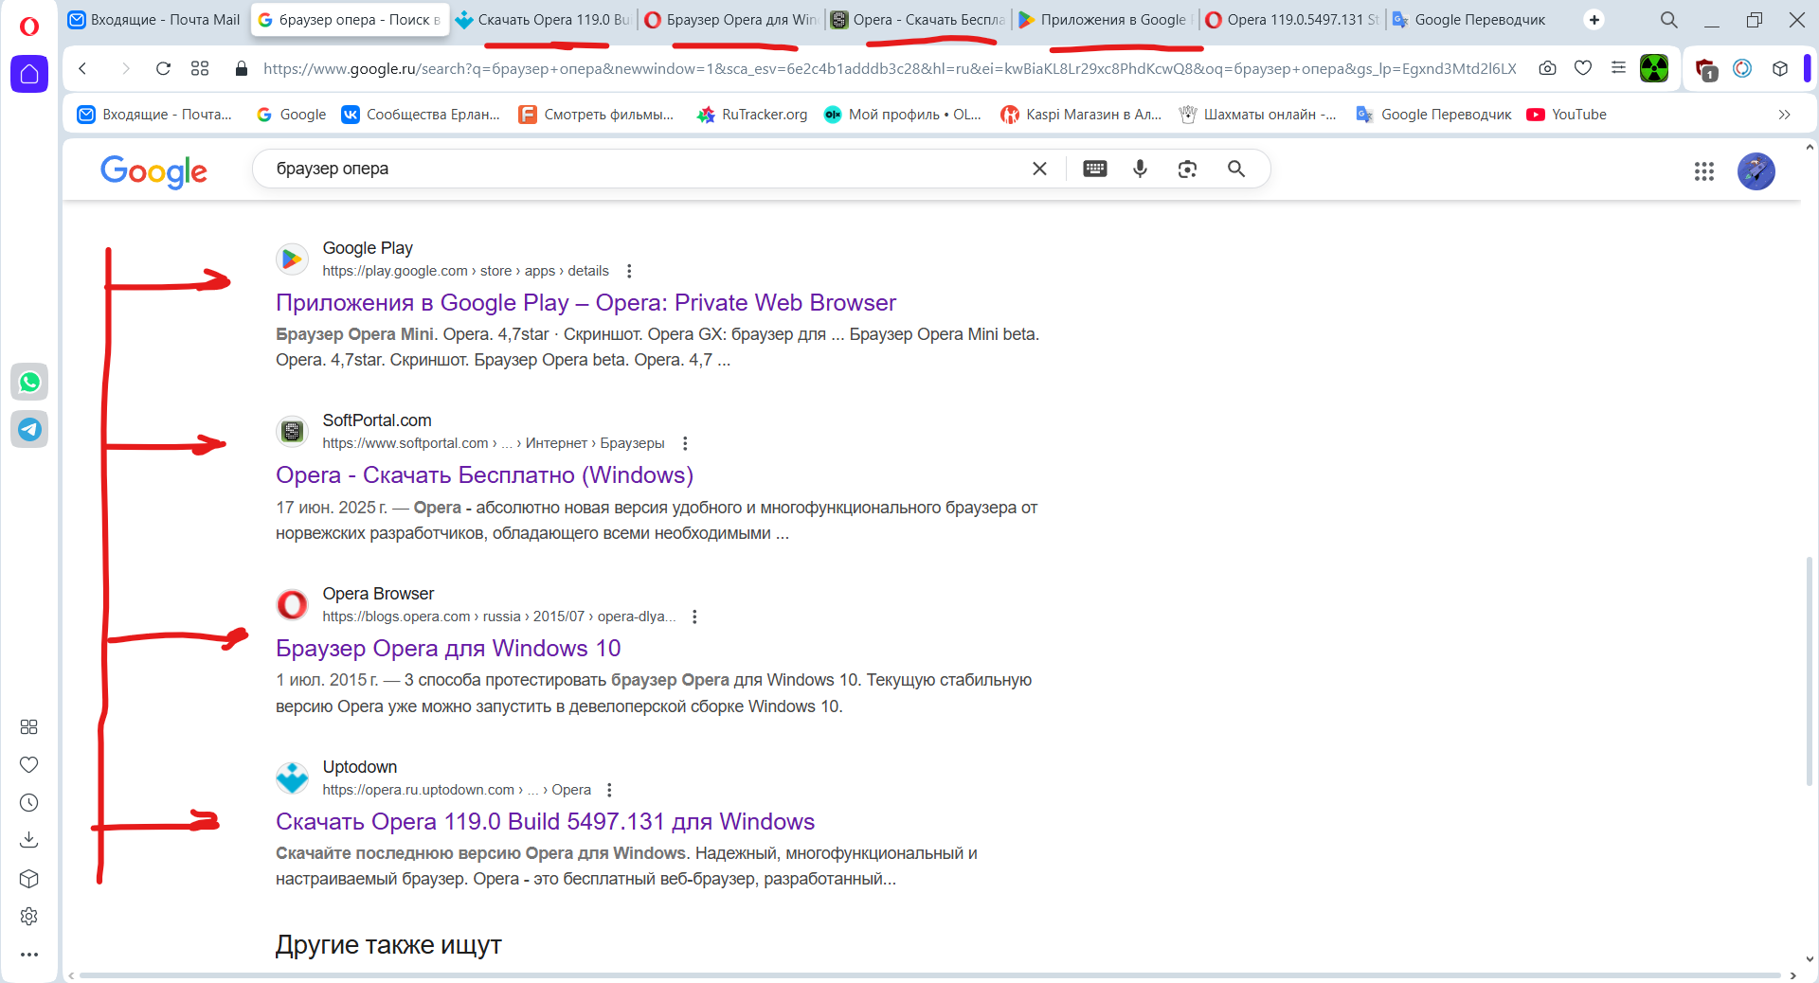Open extensions cube in the sidebar

click(x=29, y=878)
